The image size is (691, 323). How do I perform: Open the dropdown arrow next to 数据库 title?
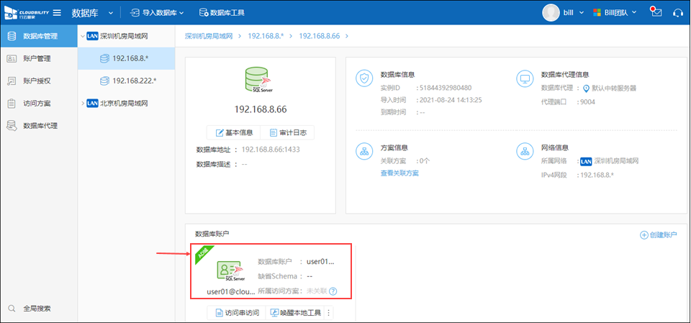110,13
